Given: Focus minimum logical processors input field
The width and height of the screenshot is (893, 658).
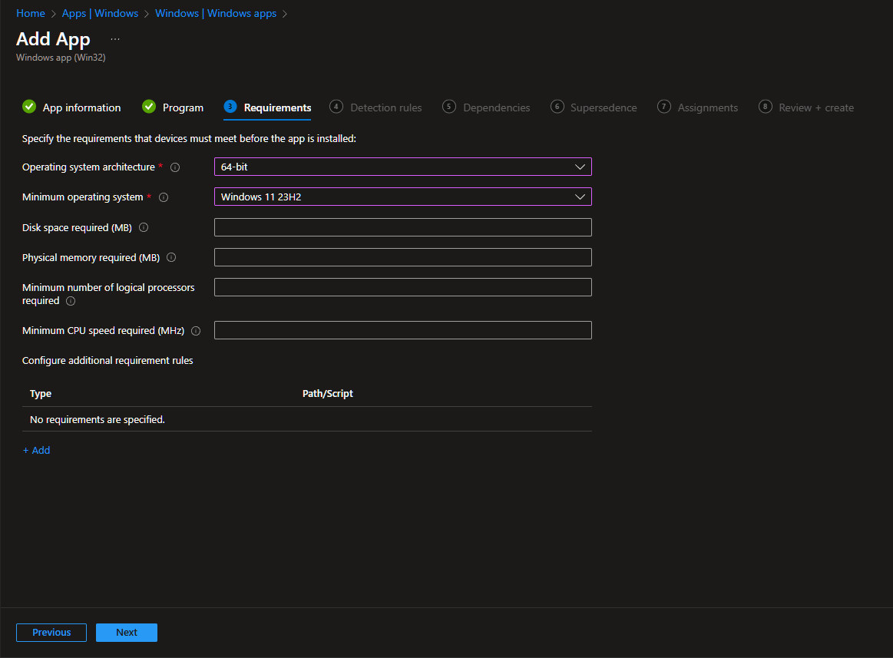Looking at the screenshot, I should click(x=402, y=287).
